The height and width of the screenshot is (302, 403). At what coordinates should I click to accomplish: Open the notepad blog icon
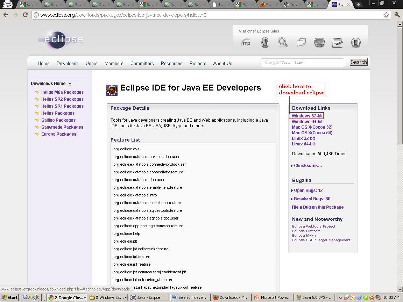click(338, 42)
